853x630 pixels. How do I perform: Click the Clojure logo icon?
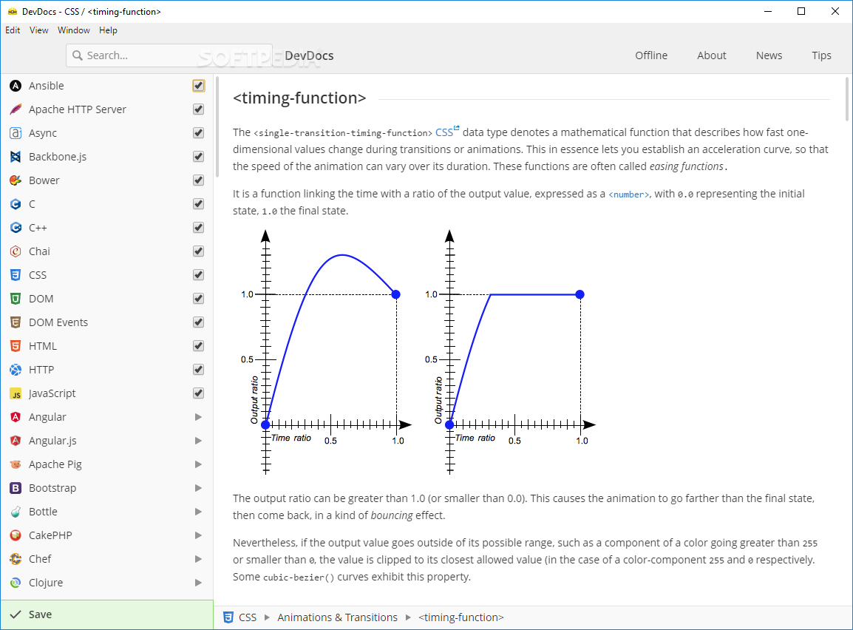(x=16, y=583)
